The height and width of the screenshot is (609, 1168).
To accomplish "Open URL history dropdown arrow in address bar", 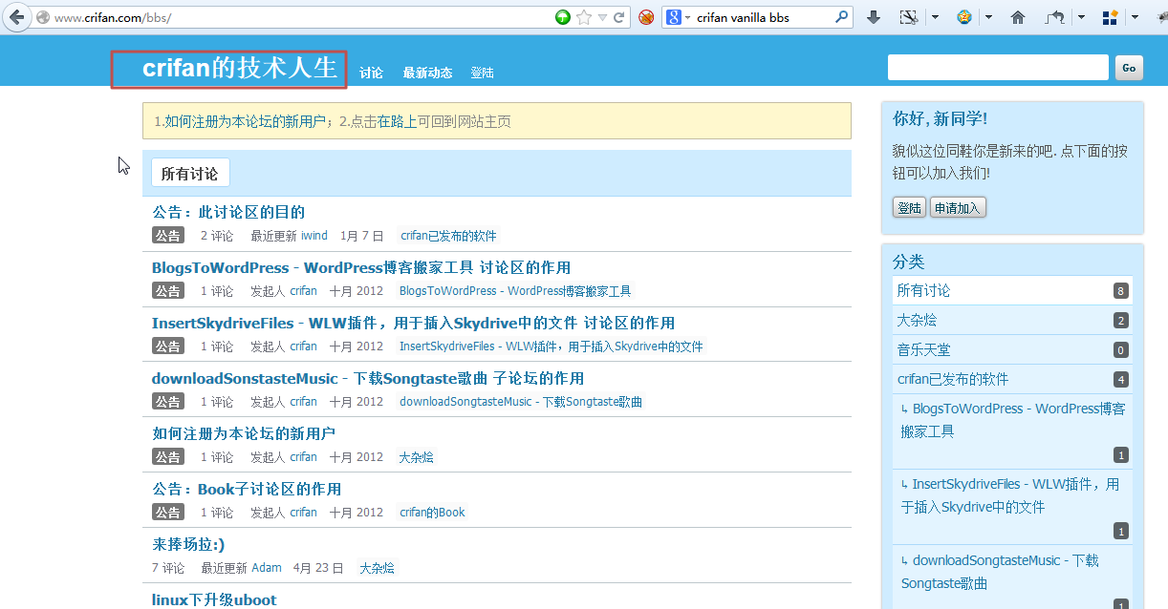I will tap(602, 17).
